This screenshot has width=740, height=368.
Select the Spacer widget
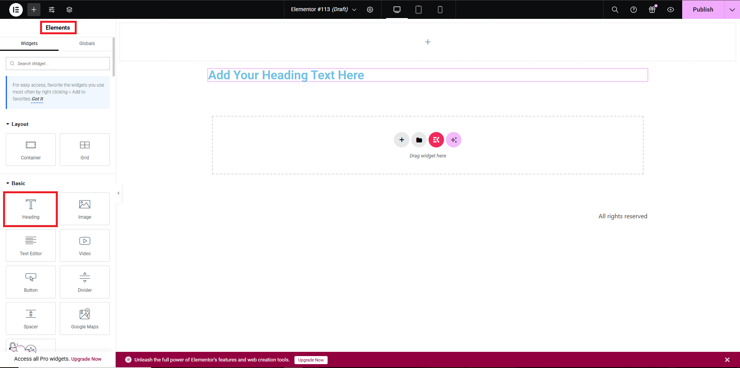(x=31, y=319)
